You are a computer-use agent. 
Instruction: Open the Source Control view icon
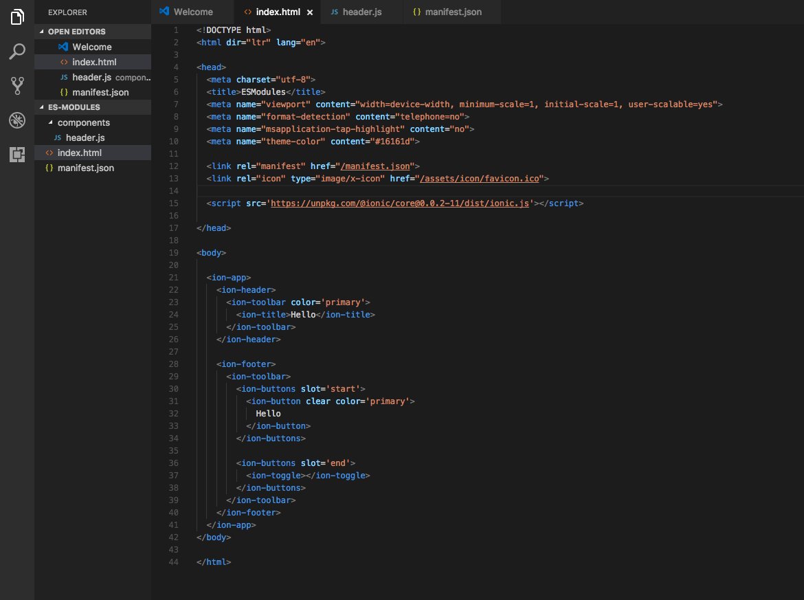(17, 86)
